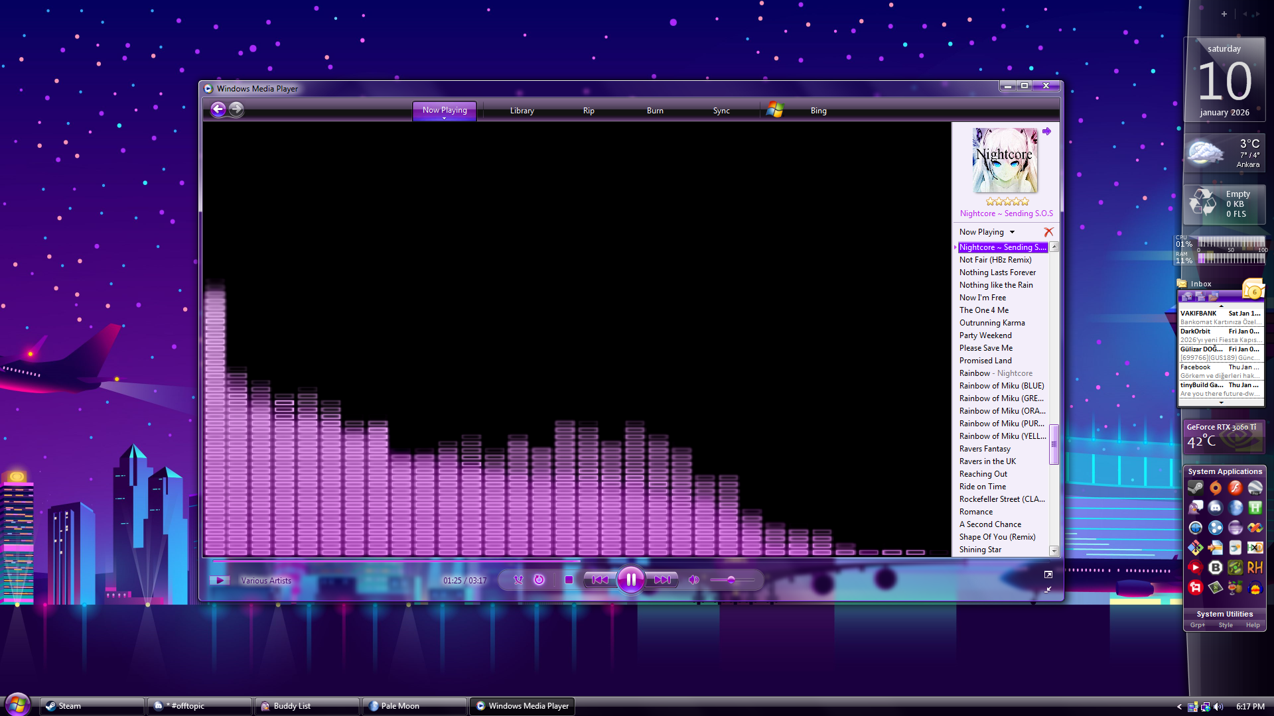Launch Origin from the System Applications gadget
Screen dimensions: 1274x716
1215,488
